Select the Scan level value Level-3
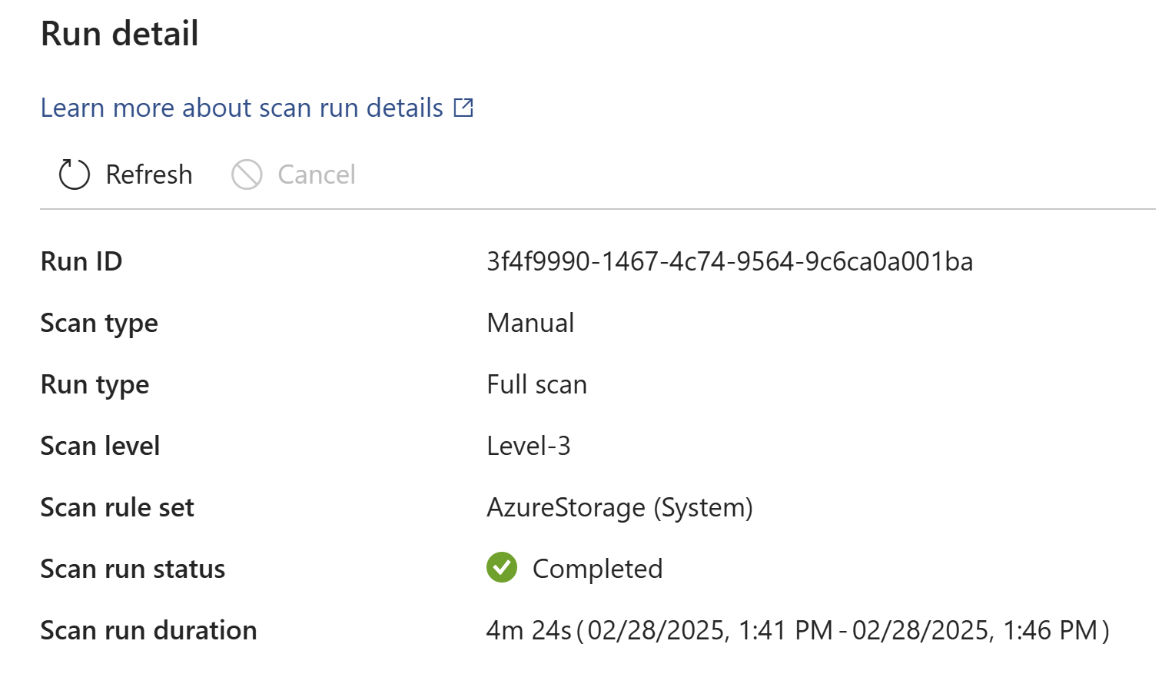 click(x=529, y=446)
